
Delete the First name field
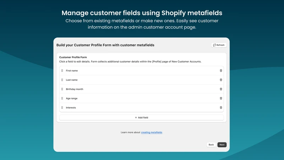(221, 70)
